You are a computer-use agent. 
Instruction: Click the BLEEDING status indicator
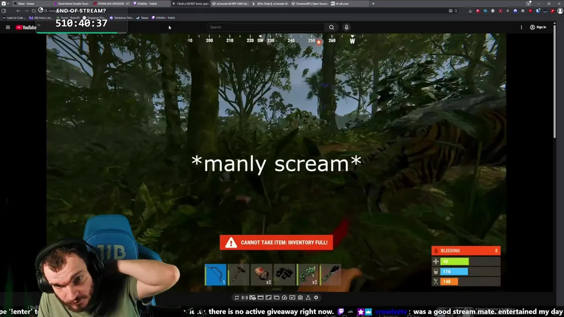[466, 251]
